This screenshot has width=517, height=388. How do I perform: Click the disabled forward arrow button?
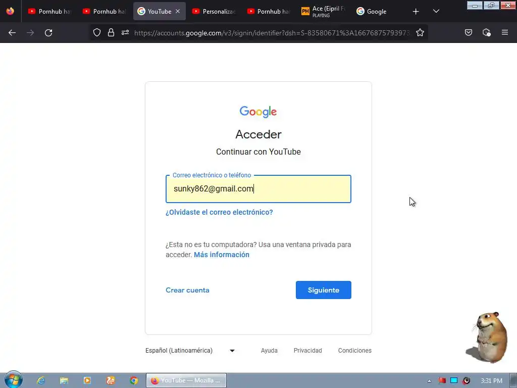click(x=30, y=33)
